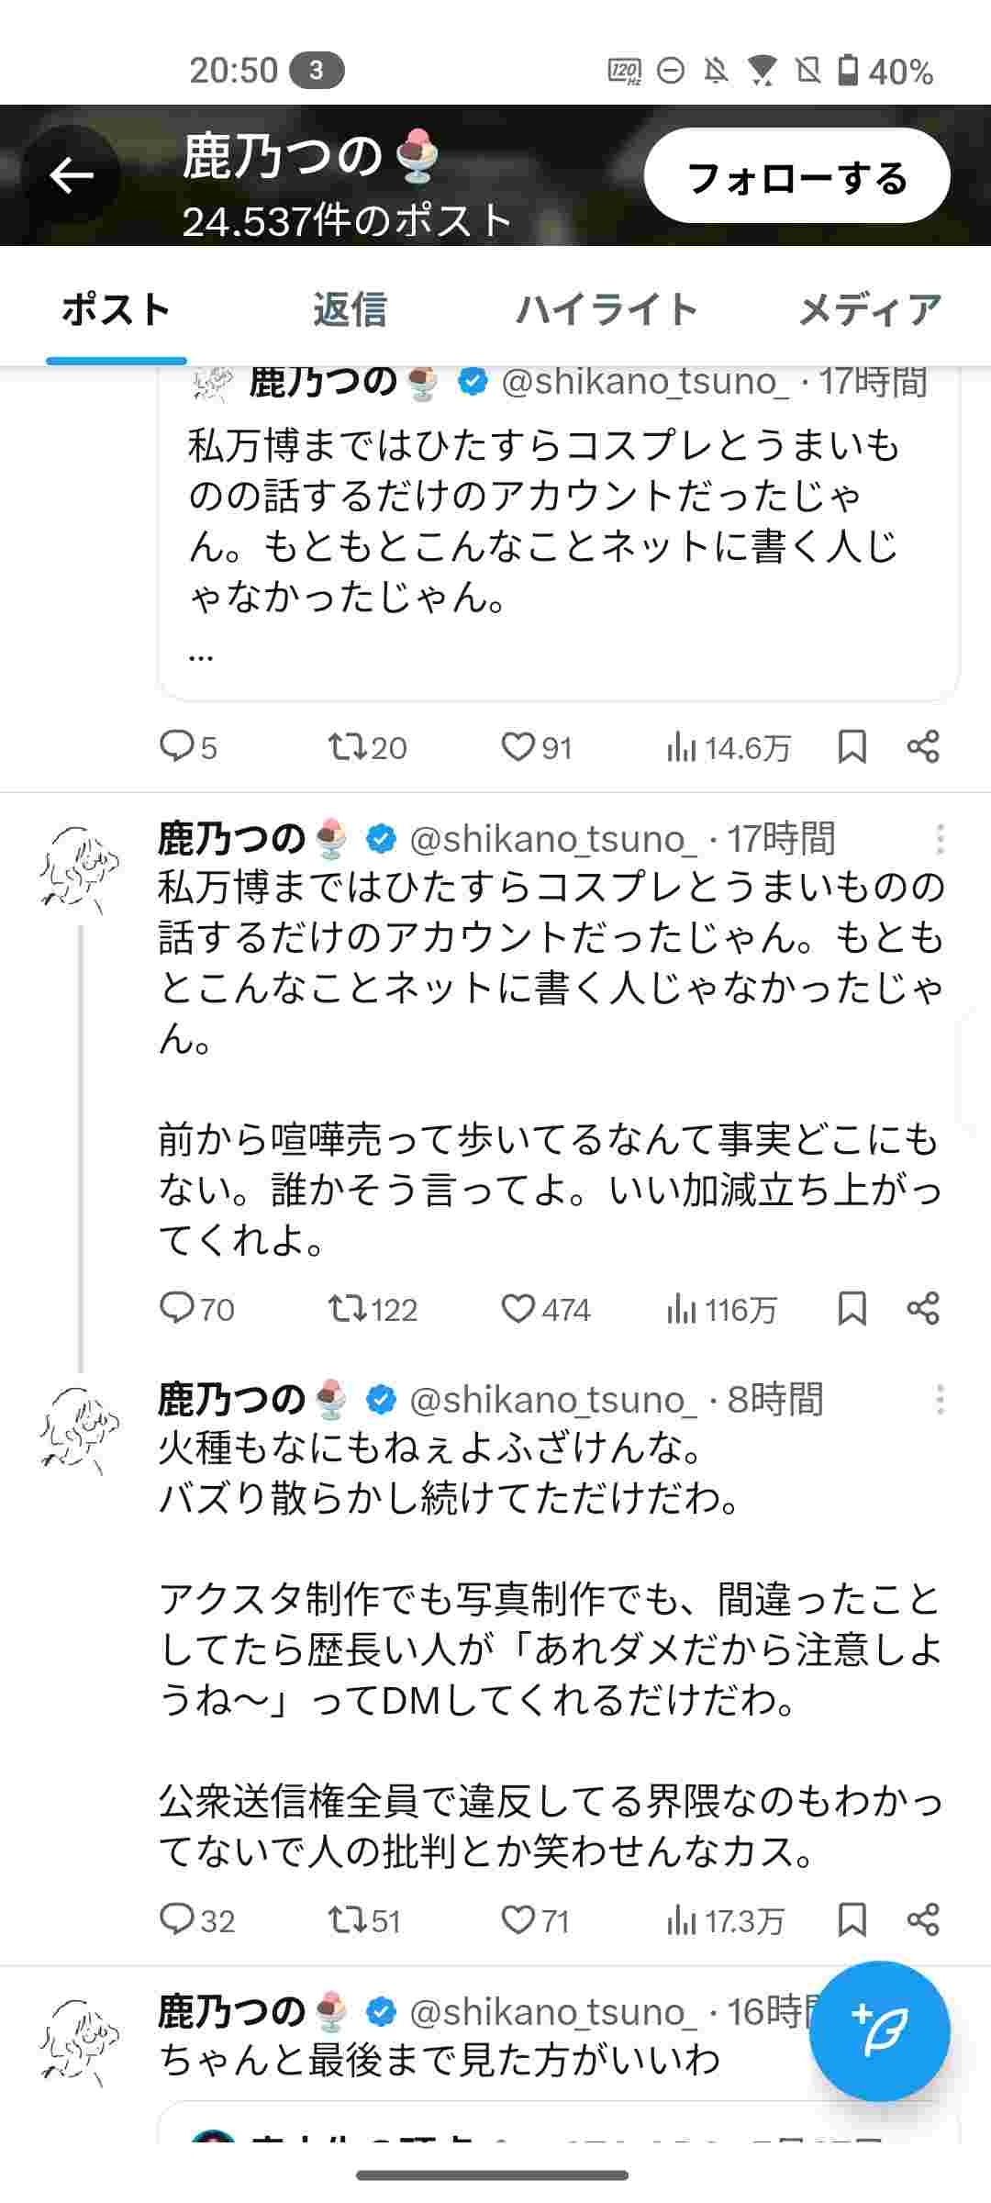Bookmark the quoted post with 91 likes
Image resolution: width=991 pixels, height=2203 pixels.
(x=852, y=748)
